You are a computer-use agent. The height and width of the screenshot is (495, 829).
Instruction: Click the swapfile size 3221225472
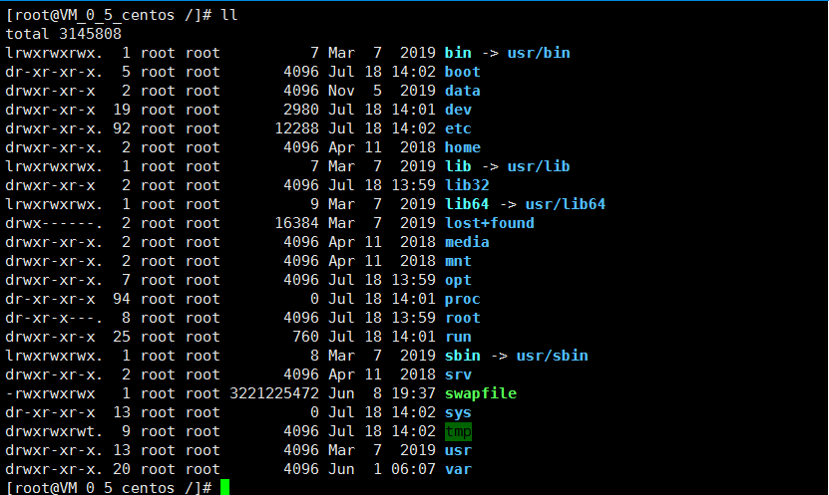274,393
